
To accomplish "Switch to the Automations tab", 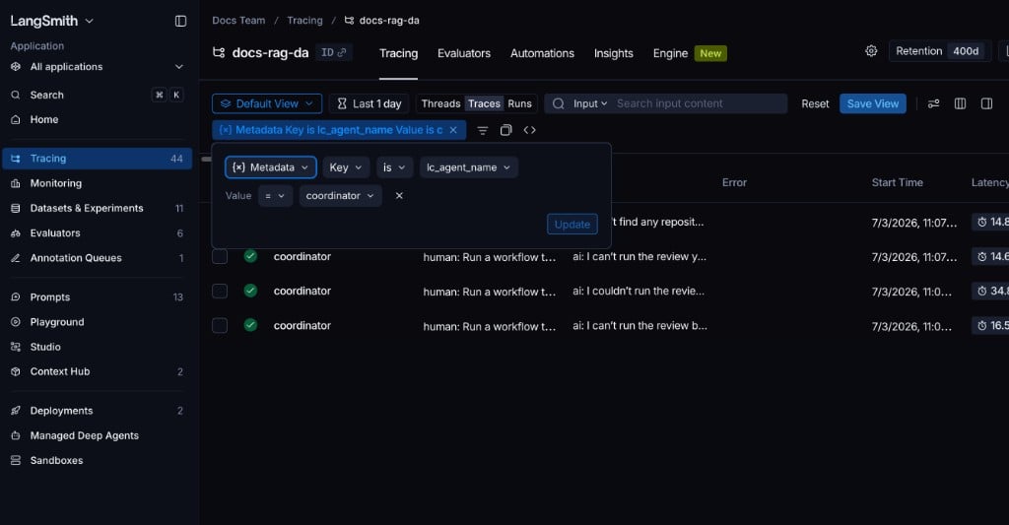I will [x=542, y=53].
